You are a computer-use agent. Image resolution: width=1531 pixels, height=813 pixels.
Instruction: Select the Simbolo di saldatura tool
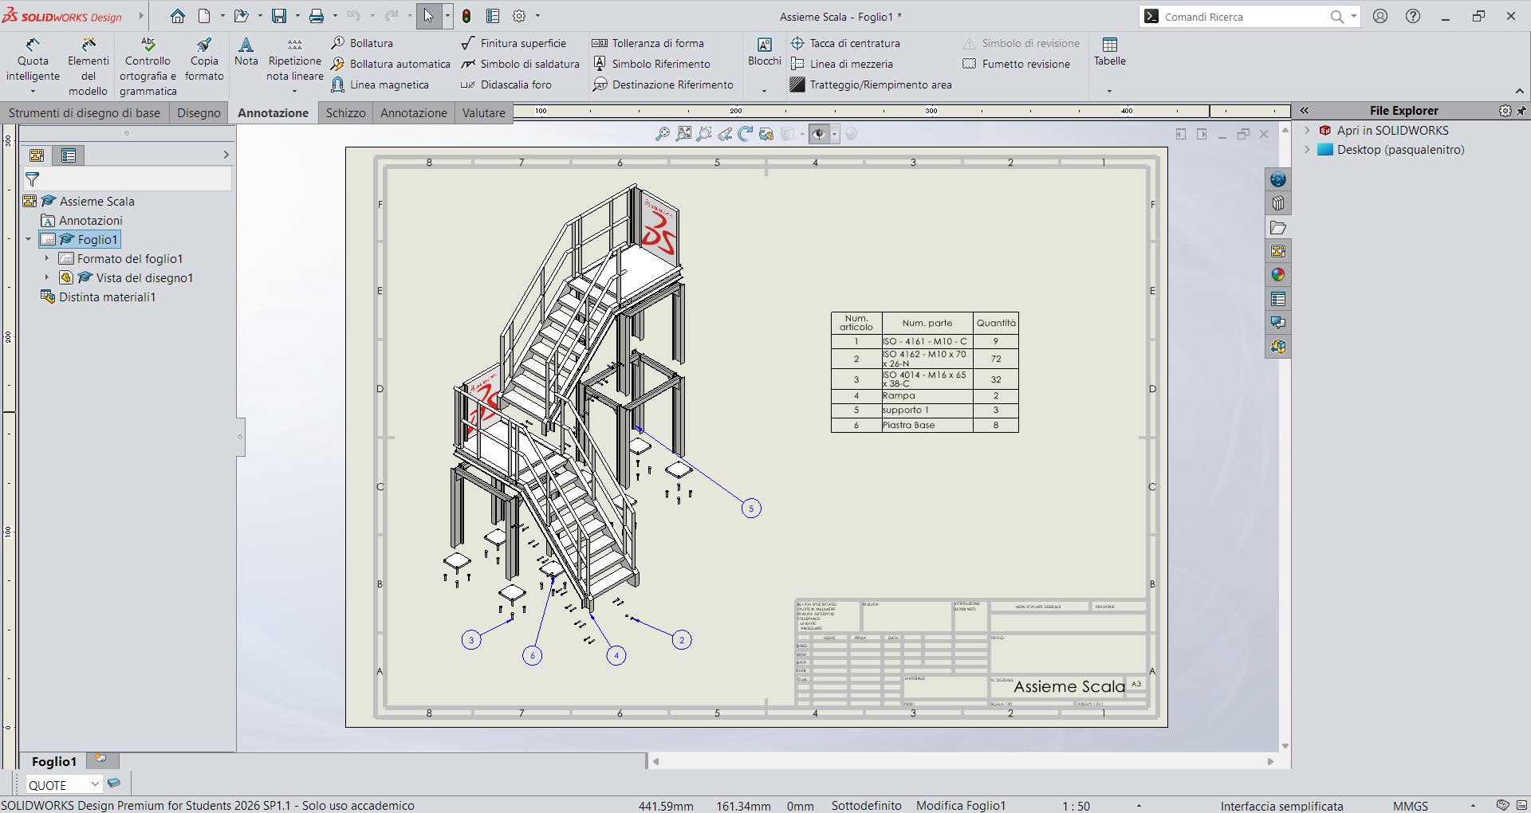520,64
